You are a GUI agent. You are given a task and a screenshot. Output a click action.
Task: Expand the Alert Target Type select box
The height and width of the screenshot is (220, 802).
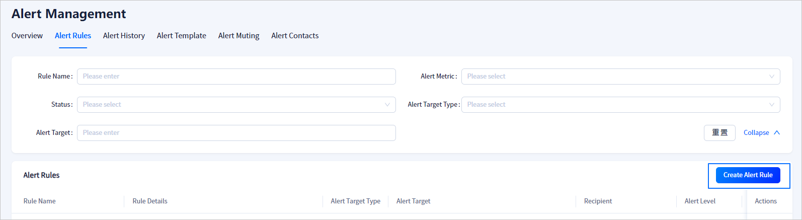click(614, 105)
